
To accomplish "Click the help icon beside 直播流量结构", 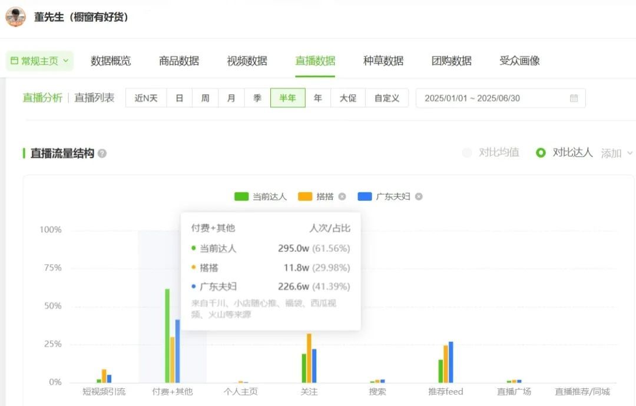I will pyautogui.click(x=102, y=154).
